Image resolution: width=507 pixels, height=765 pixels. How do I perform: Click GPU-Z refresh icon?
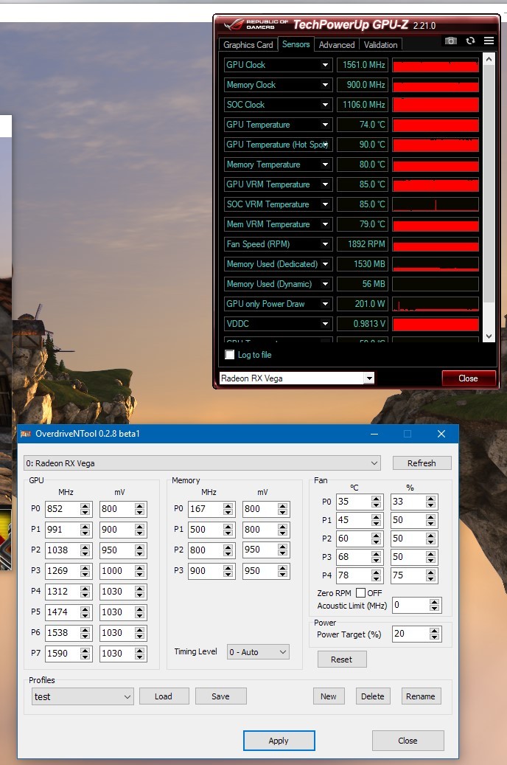[x=470, y=41]
